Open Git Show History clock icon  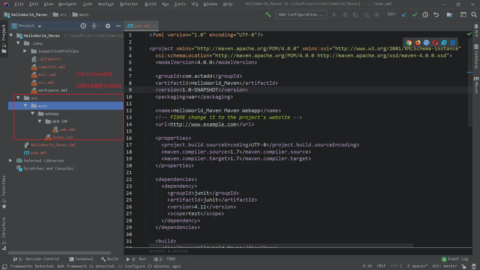[x=425, y=15]
